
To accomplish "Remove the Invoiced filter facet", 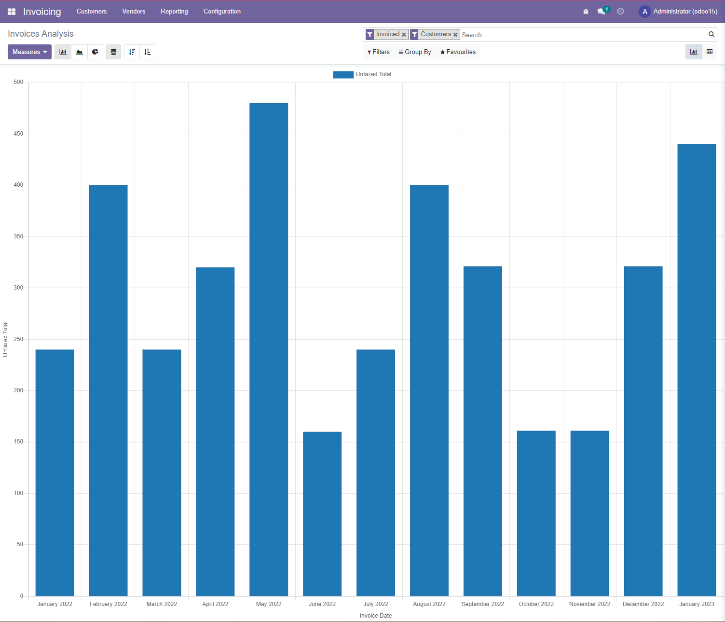I will coord(404,35).
